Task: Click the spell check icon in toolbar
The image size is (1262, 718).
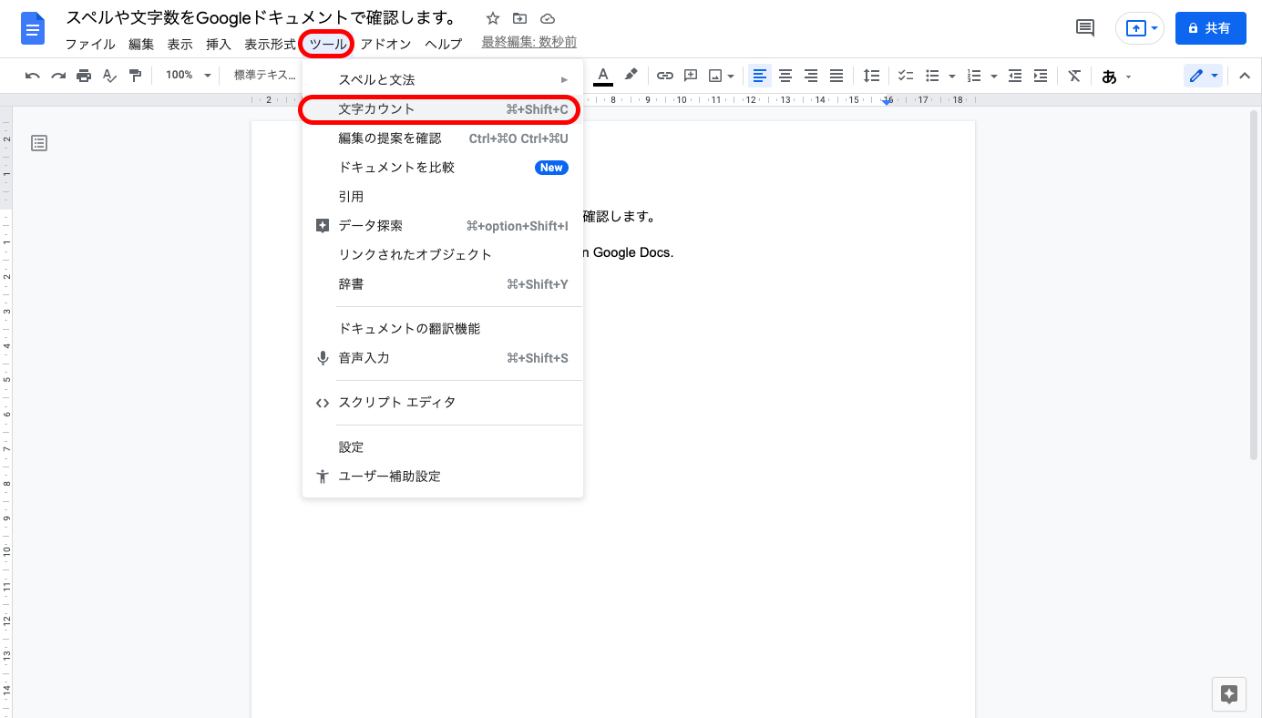Action: [109, 76]
